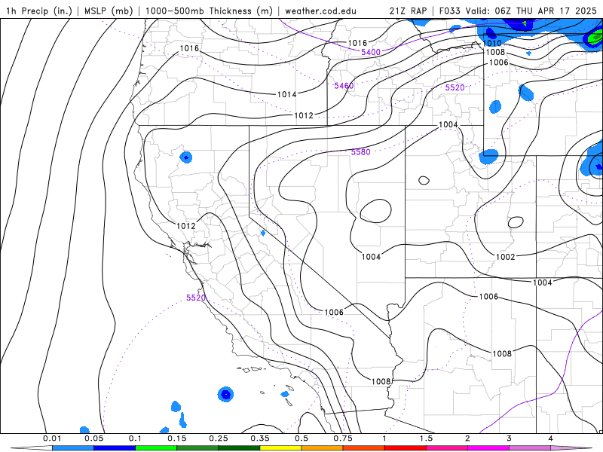Click the F033 forecast hour text
Viewport: 603px width, 452px height.
tap(449, 11)
